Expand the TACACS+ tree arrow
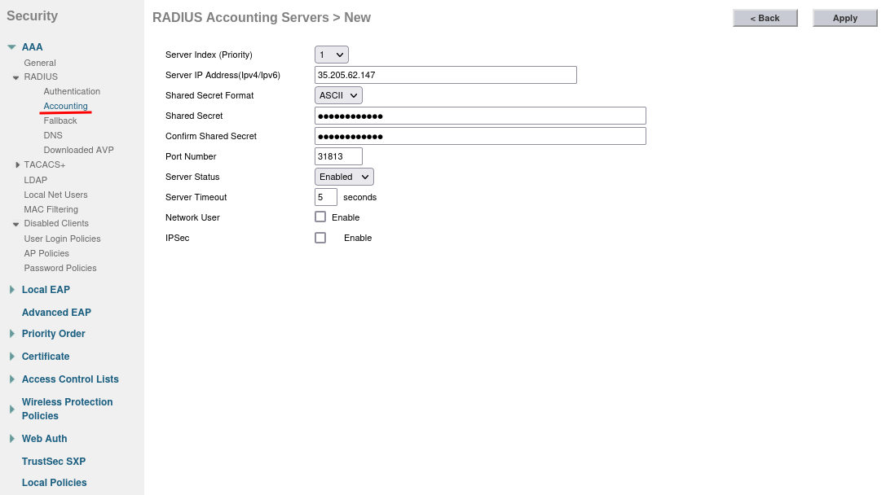The height and width of the screenshot is (495, 886). (17, 165)
